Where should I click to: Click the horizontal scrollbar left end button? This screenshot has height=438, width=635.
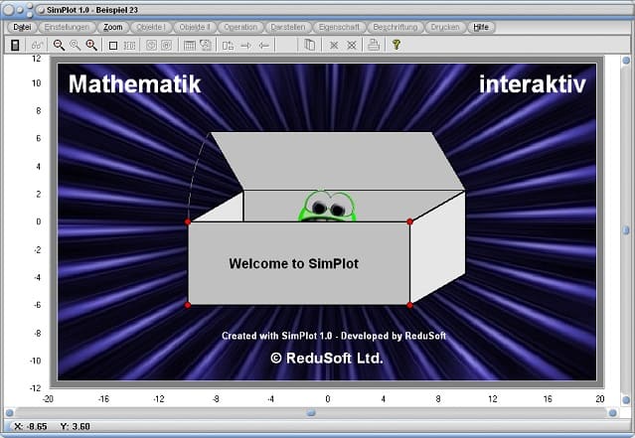pos(9,413)
